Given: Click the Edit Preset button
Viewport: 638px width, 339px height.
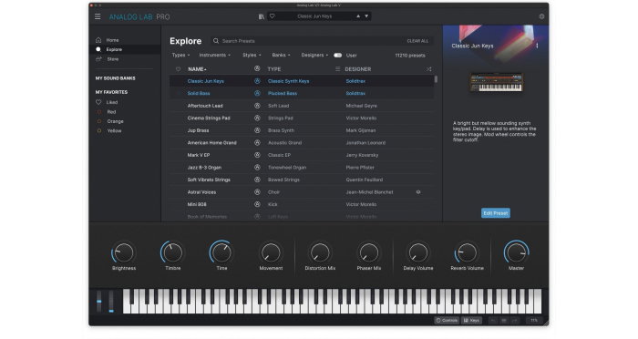Looking at the screenshot, I should [x=496, y=213].
